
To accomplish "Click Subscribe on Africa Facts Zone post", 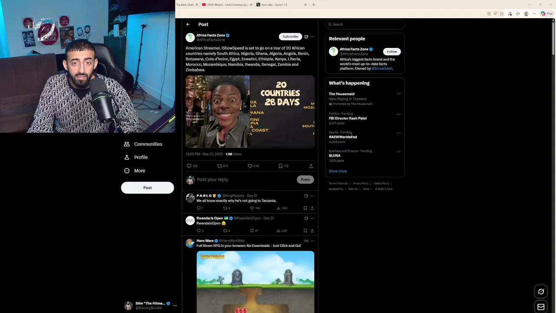I will (290, 37).
